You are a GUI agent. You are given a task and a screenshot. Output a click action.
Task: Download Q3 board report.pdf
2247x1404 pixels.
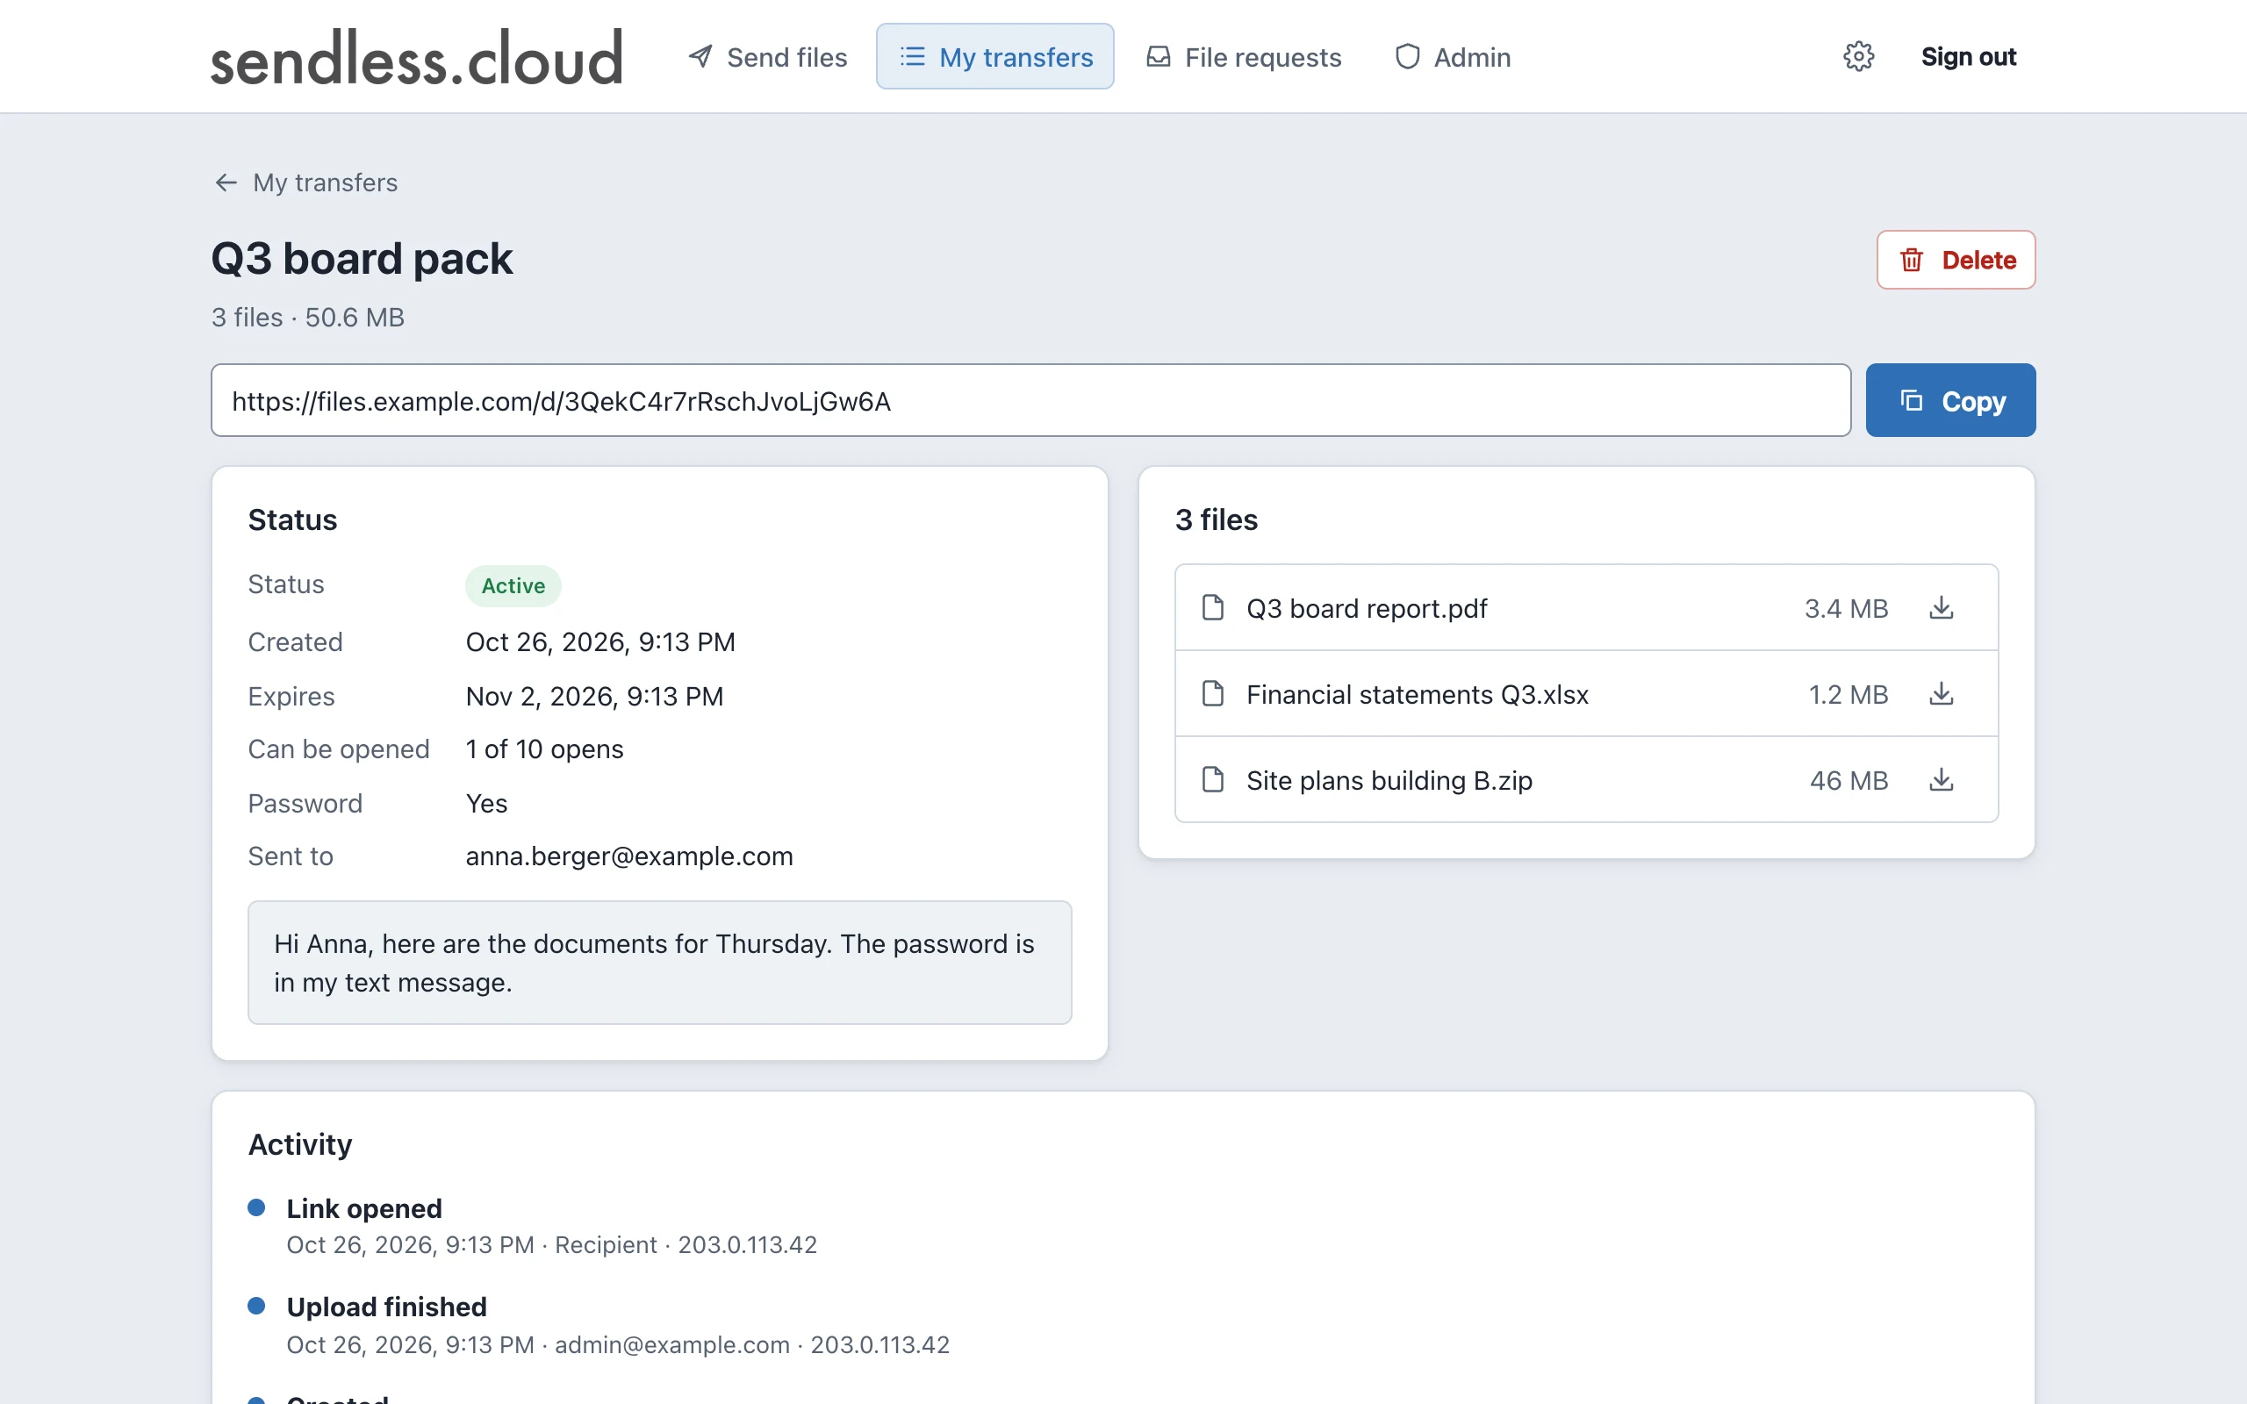coord(1941,608)
